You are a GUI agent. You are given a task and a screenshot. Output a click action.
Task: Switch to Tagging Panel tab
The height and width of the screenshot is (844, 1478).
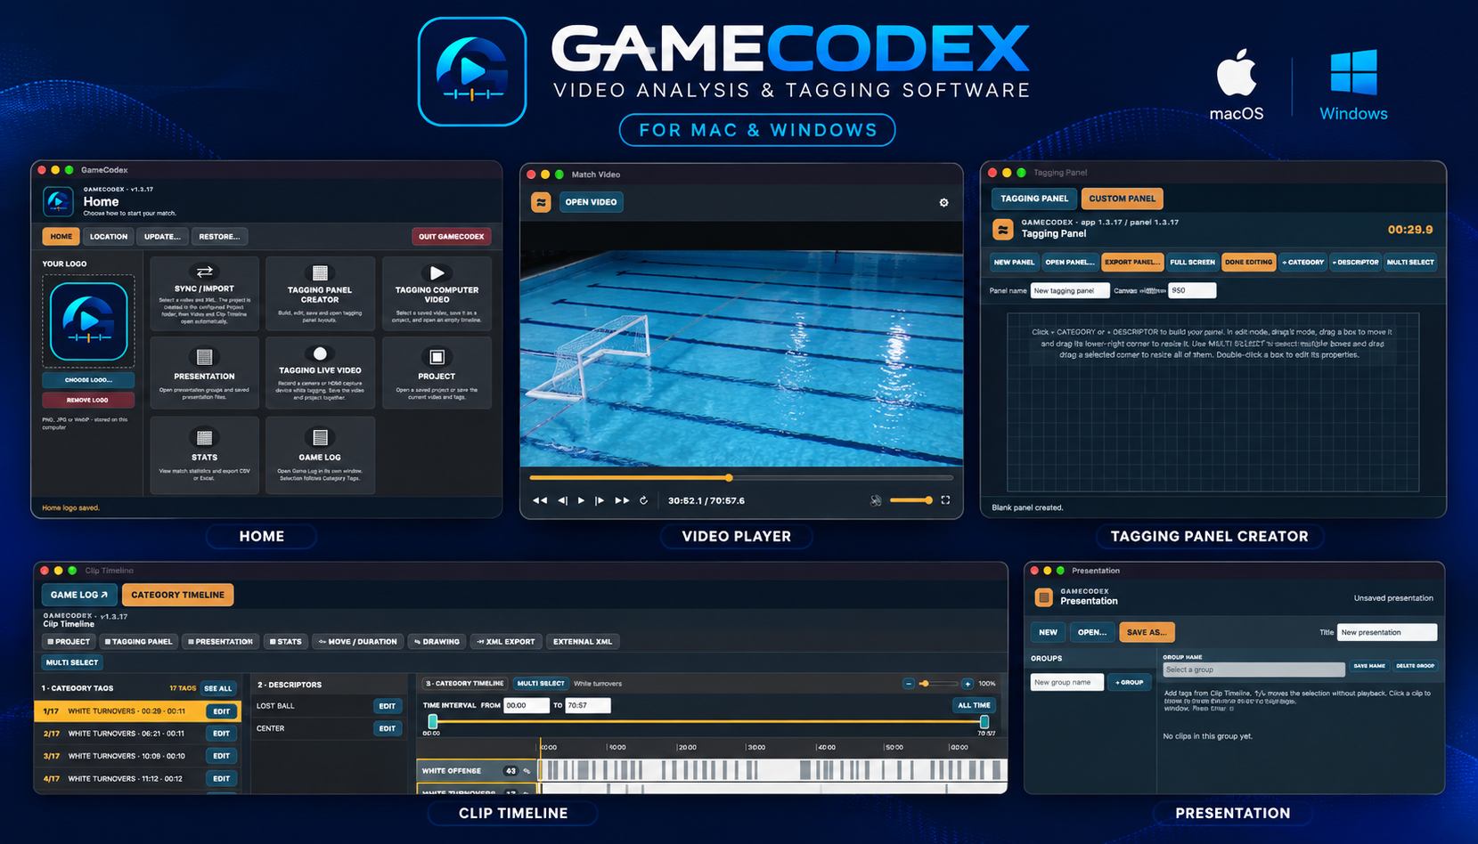[1034, 199]
